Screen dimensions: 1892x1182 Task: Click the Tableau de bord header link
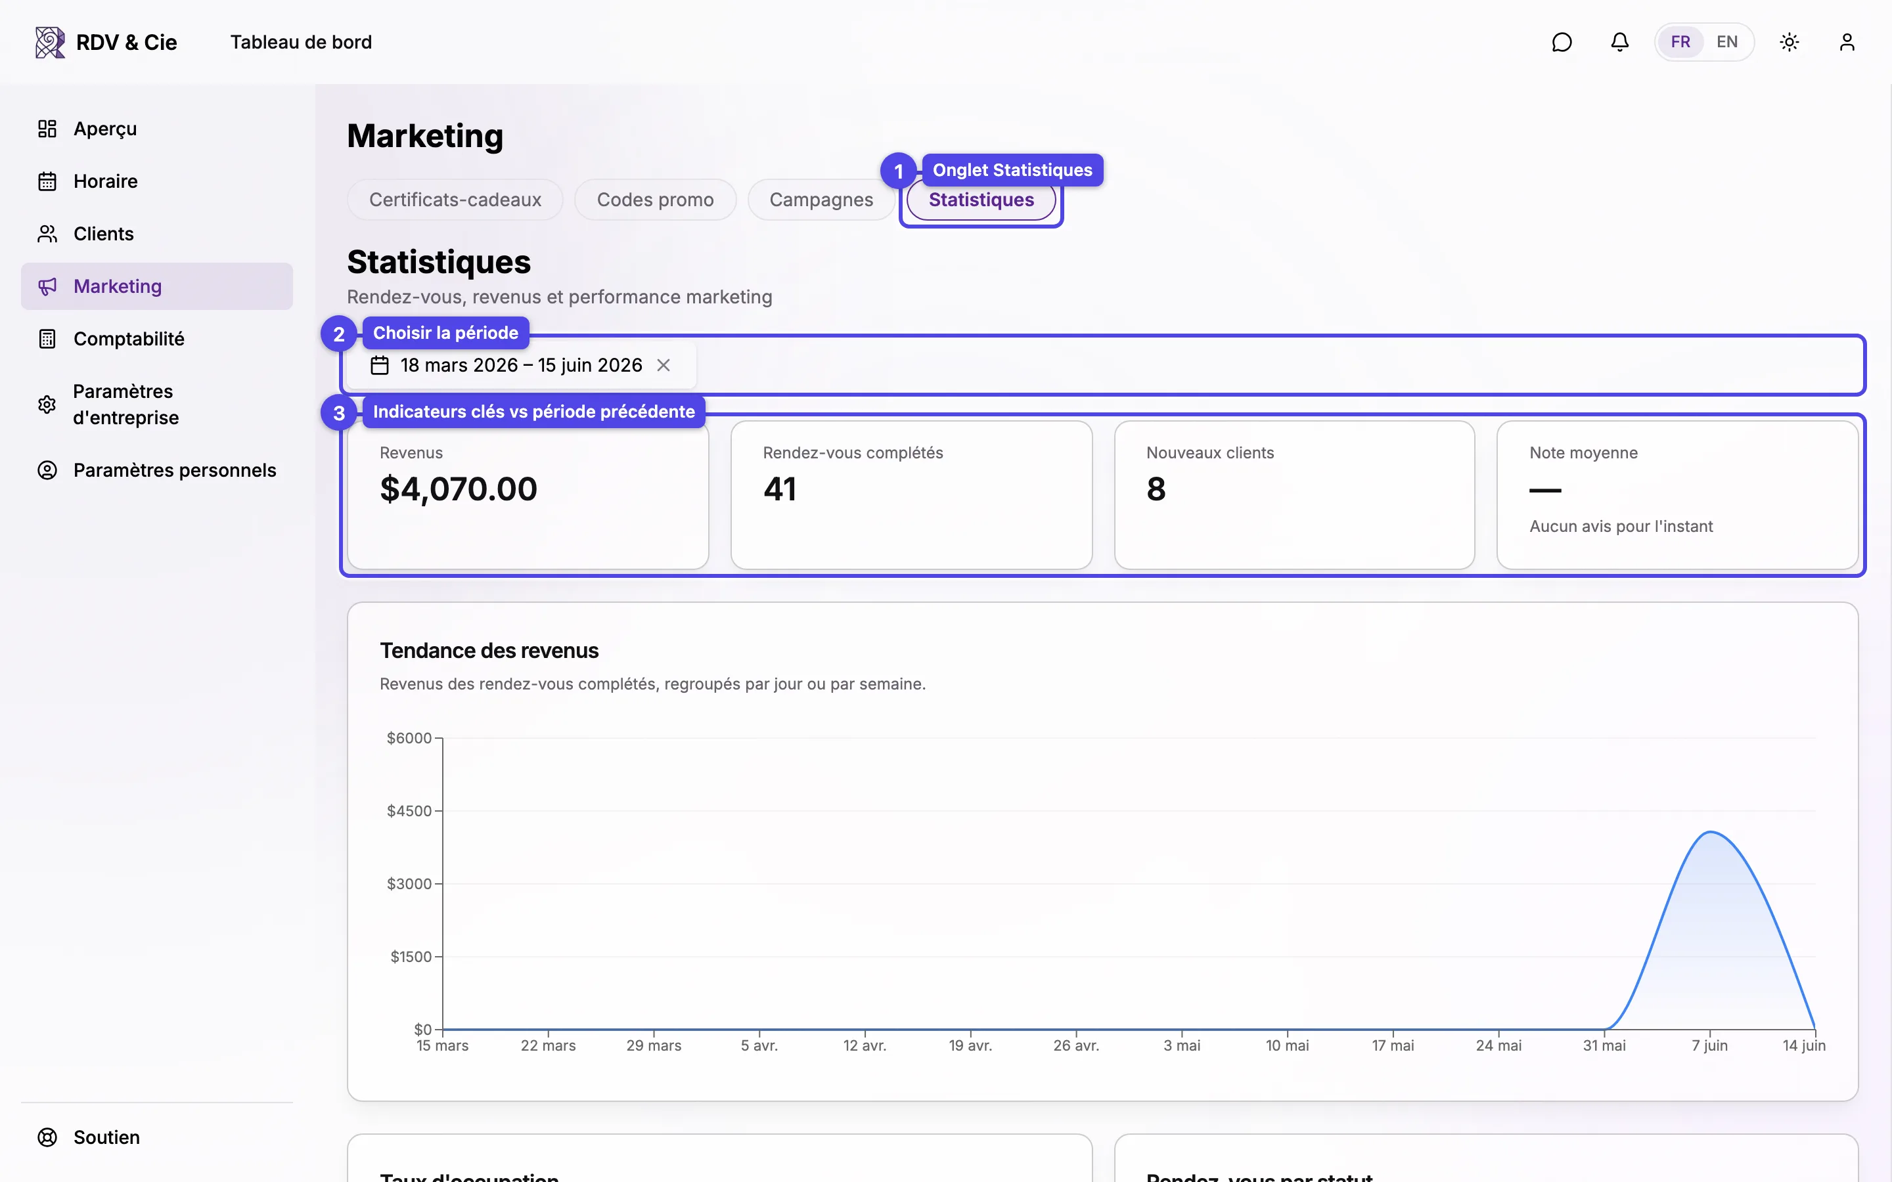pos(301,42)
